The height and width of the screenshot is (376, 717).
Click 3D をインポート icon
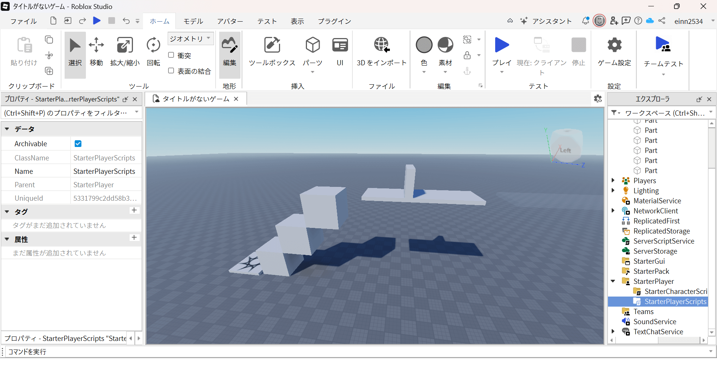pos(382,45)
